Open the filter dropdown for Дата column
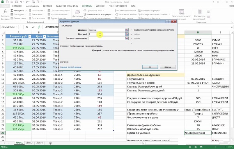The width and height of the screenshot is (234, 149). click(44, 37)
